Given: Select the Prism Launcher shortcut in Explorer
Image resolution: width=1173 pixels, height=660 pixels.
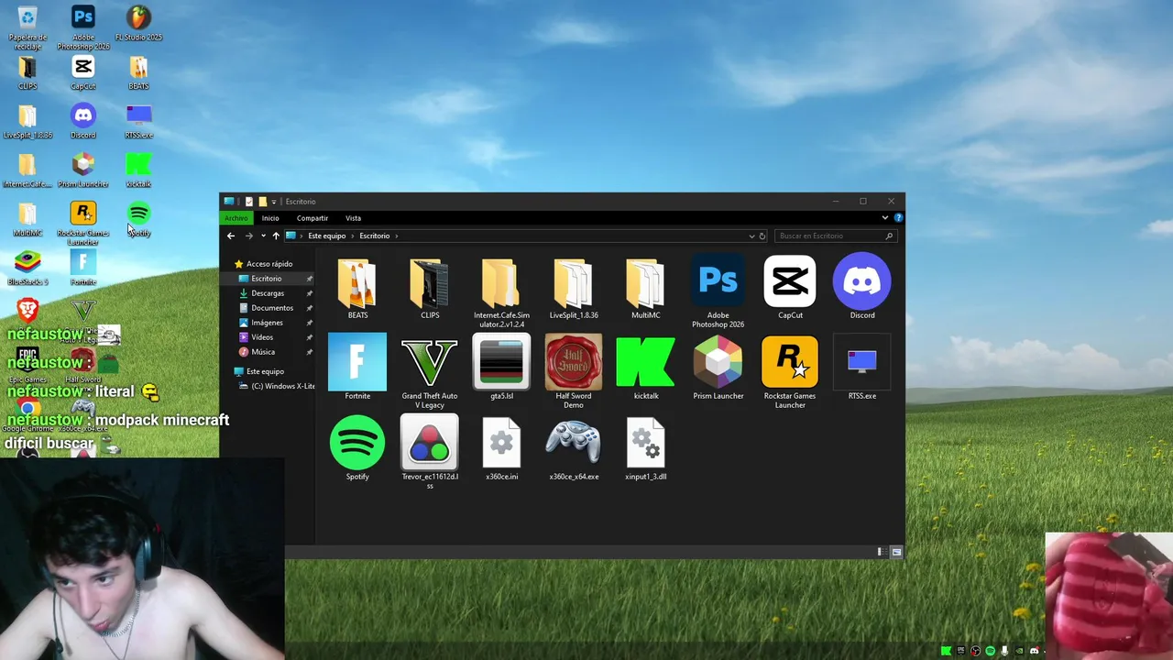Looking at the screenshot, I should (x=718, y=368).
